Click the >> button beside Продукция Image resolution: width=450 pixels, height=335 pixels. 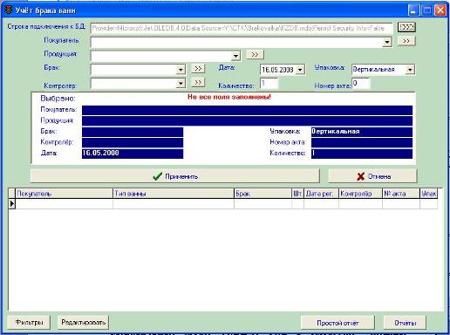(255, 54)
